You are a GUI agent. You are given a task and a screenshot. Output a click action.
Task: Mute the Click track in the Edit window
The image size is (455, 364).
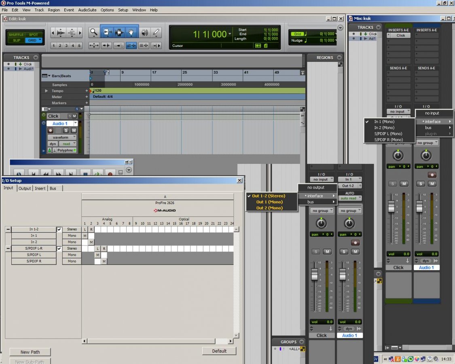(74, 116)
